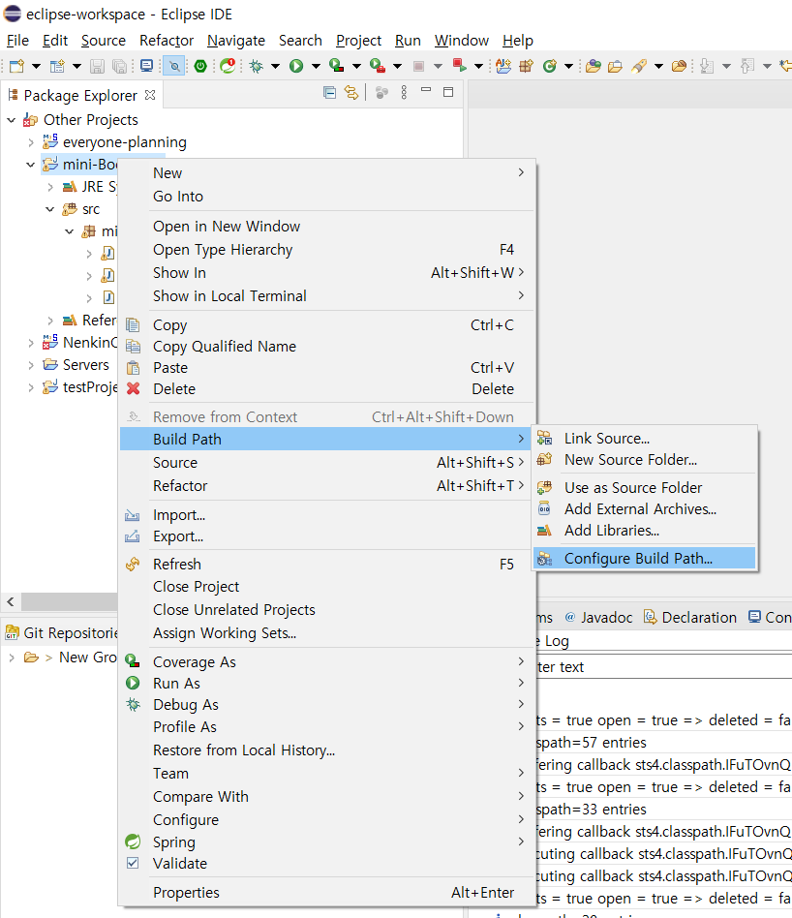Open dropdown arrow next to Debug icon

click(275, 66)
